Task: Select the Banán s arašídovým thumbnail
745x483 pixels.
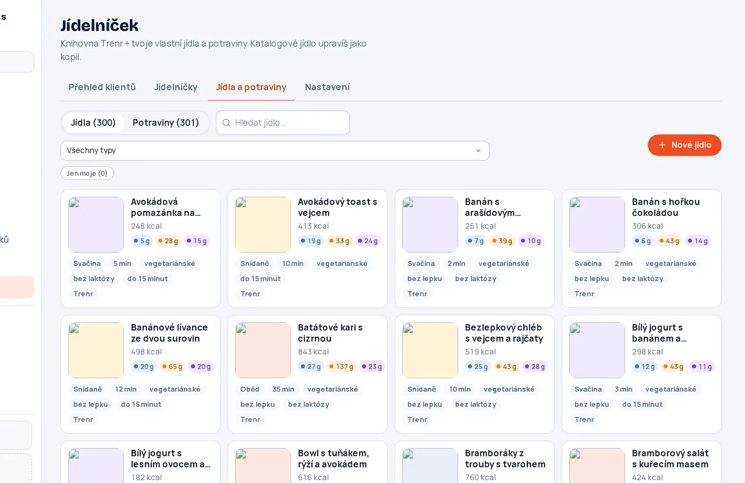Action: point(430,224)
